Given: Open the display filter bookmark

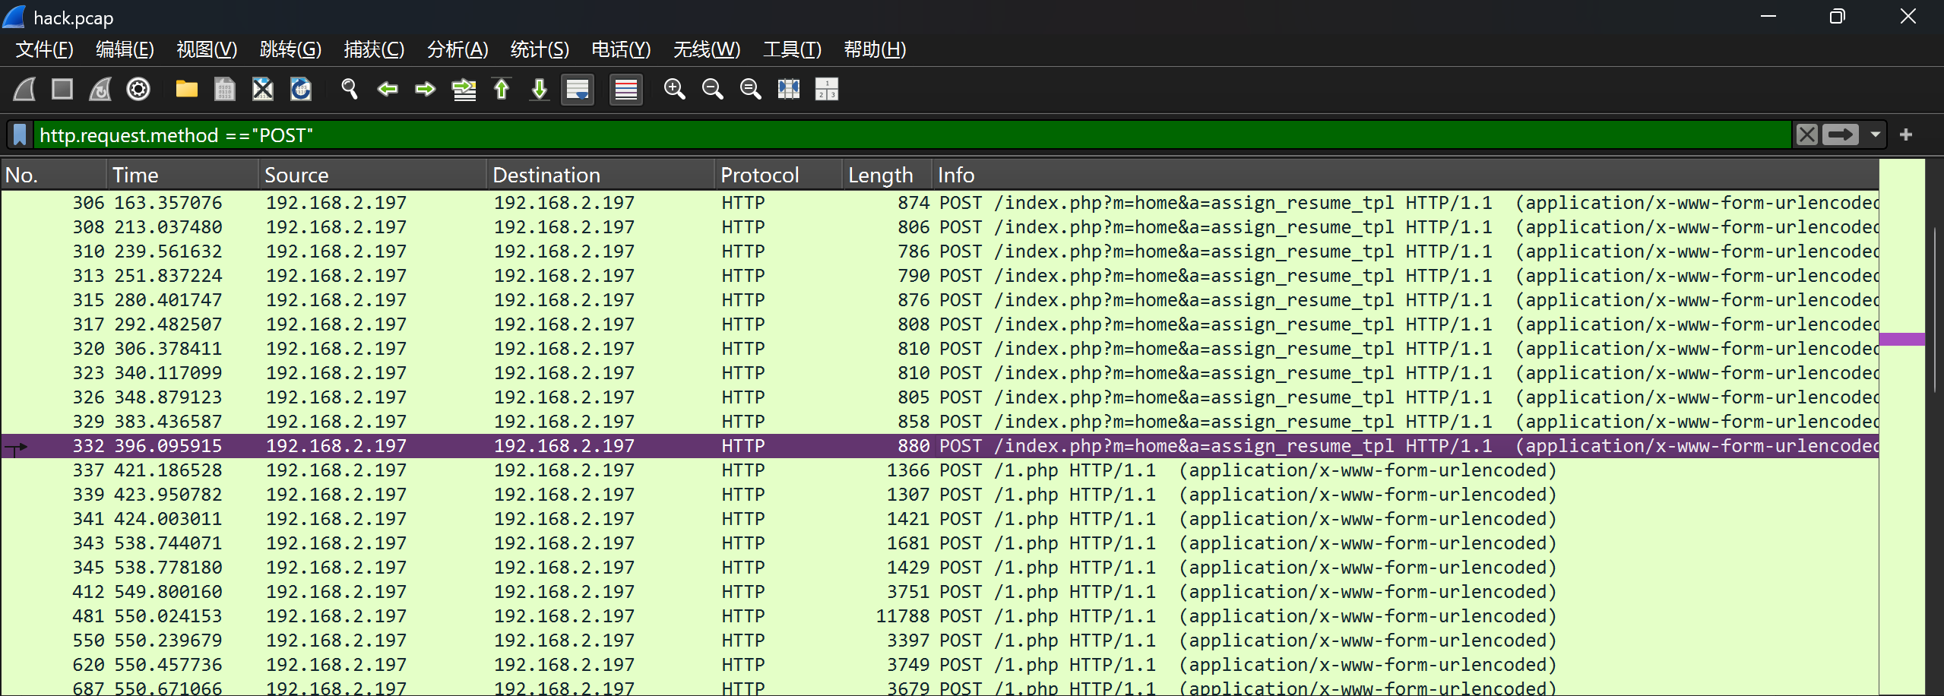Looking at the screenshot, I should [21, 135].
